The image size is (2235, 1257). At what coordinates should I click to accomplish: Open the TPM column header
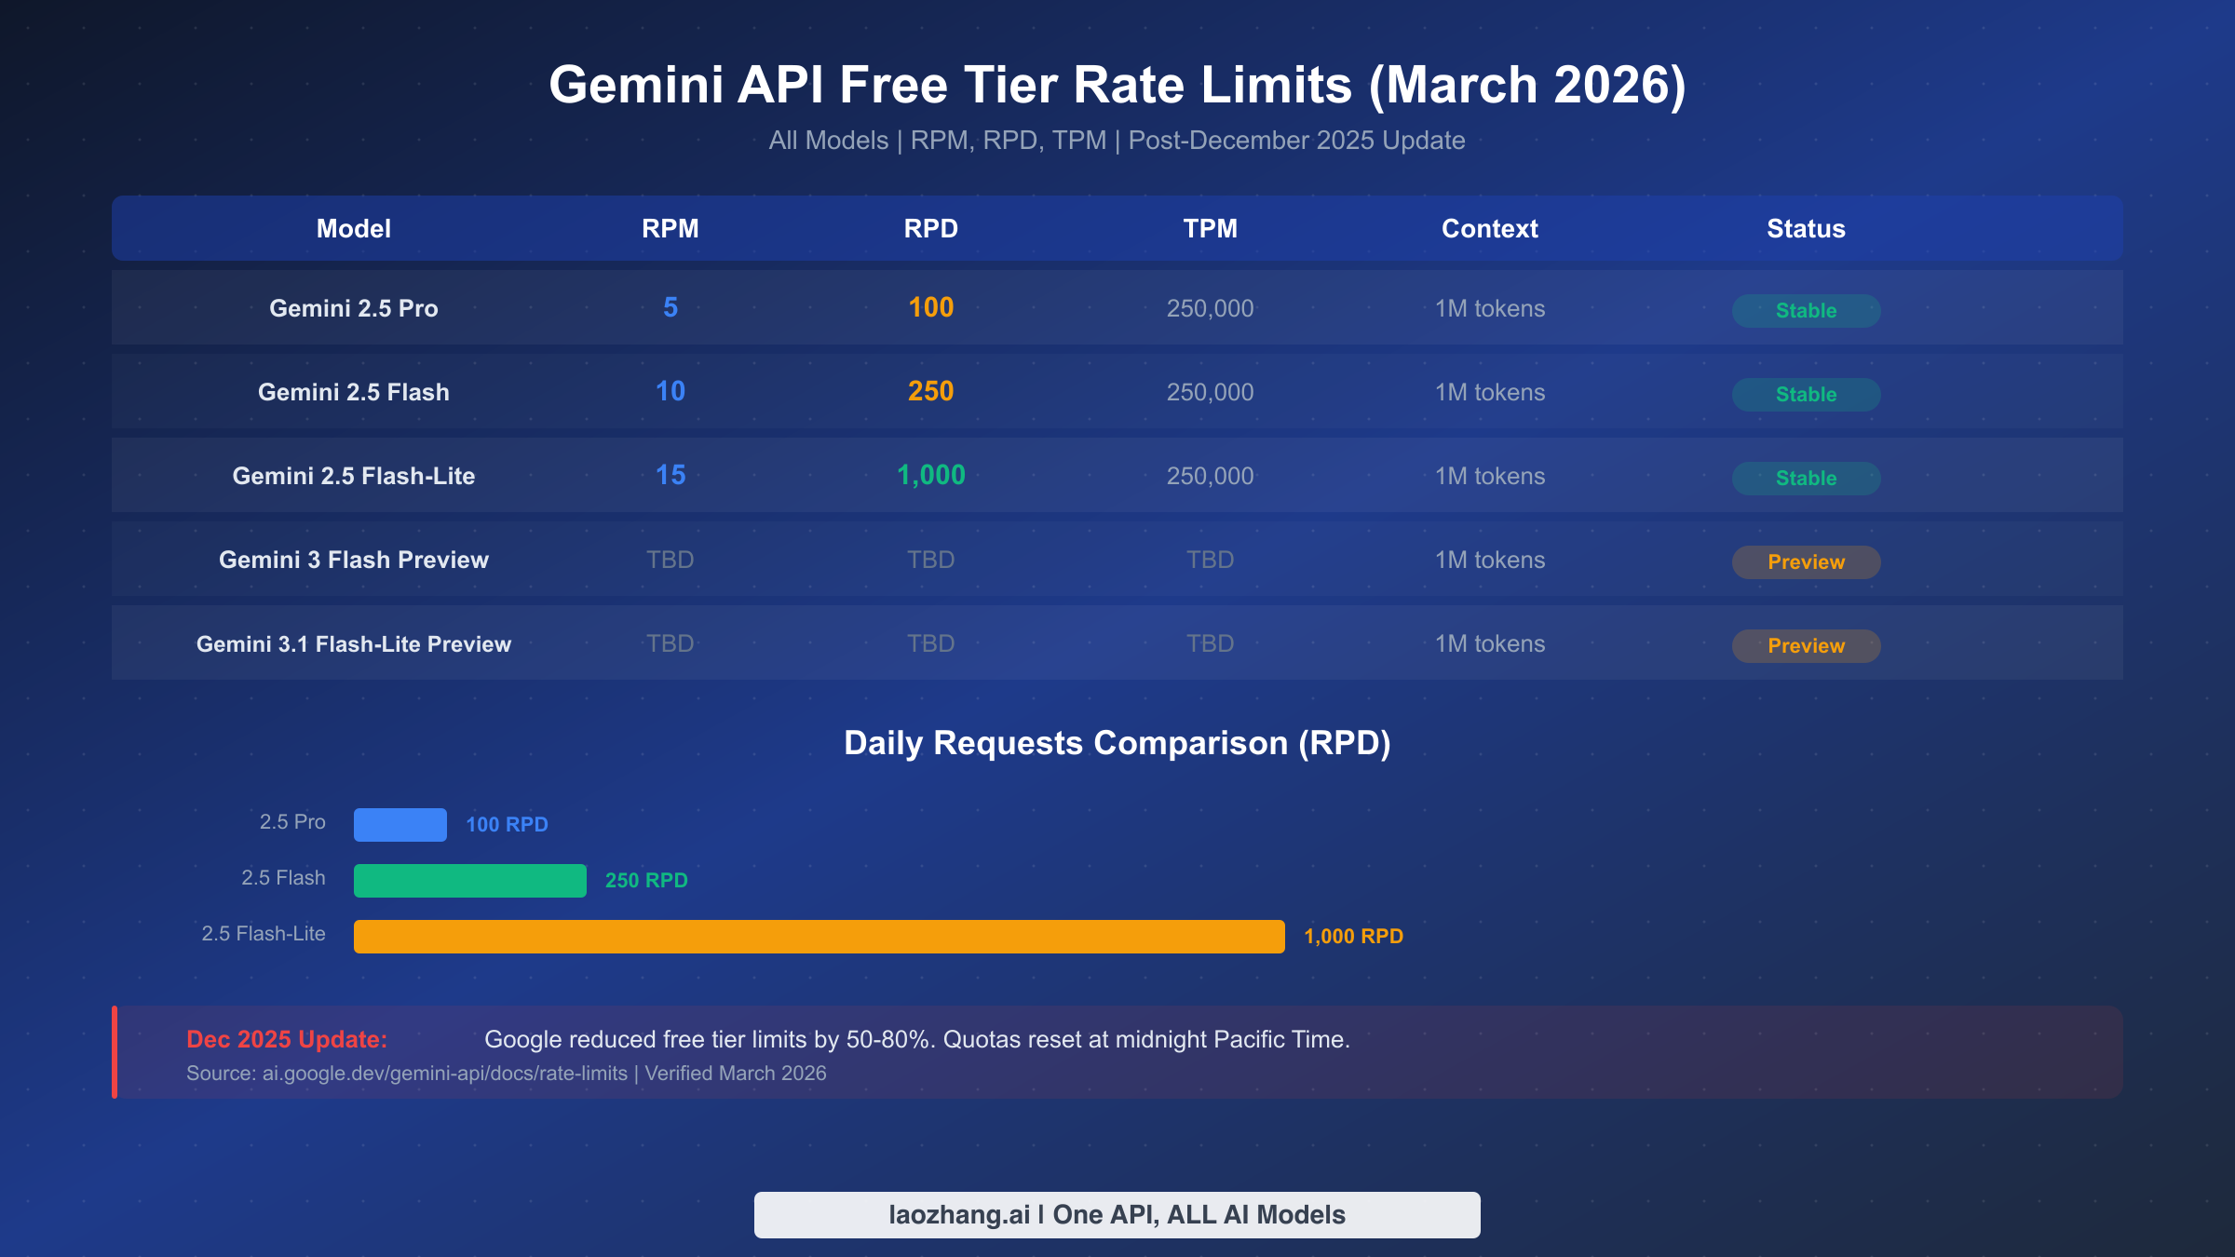pyautogui.click(x=1210, y=228)
